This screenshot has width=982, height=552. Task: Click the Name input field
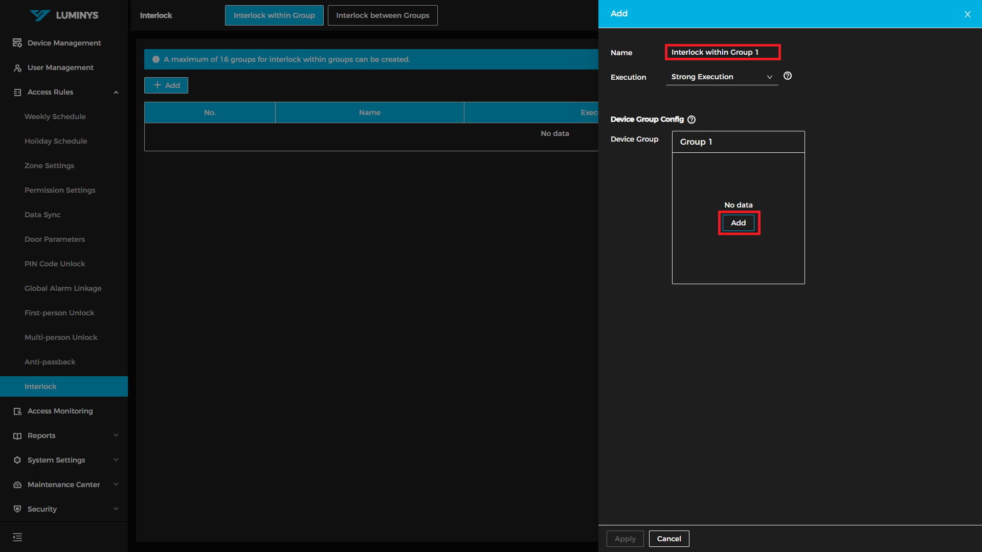coord(722,52)
